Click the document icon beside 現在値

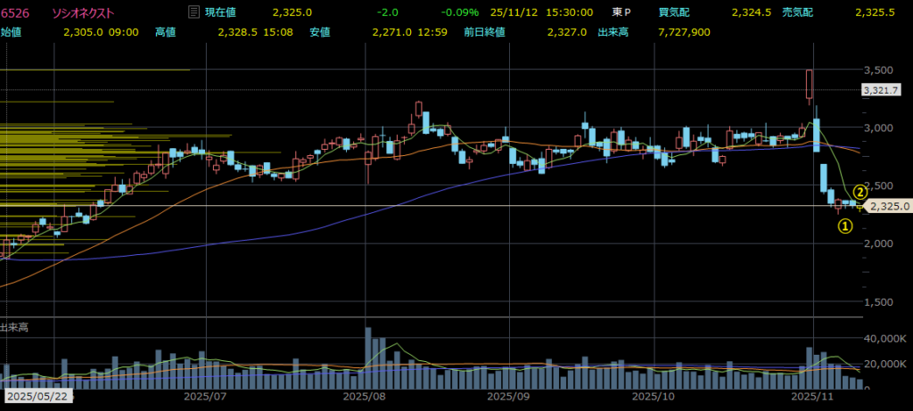coord(193,13)
